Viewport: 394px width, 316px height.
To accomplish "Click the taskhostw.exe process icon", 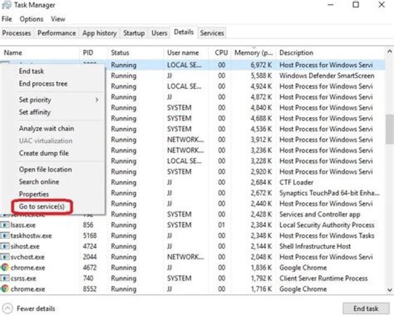I will pos(5,235).
